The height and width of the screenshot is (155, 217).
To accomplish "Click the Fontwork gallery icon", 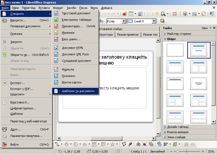I will tap(138, 144).
